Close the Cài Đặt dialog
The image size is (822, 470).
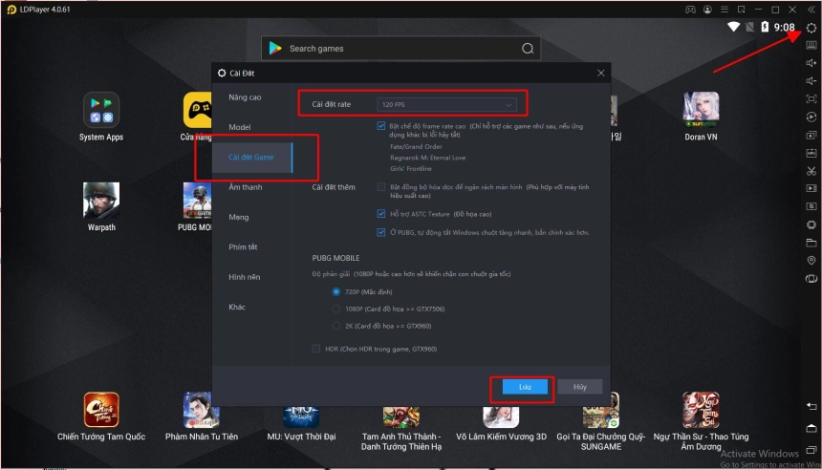[601, 73]
